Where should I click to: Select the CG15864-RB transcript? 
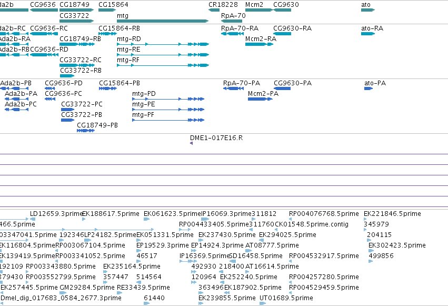point(108,34)
